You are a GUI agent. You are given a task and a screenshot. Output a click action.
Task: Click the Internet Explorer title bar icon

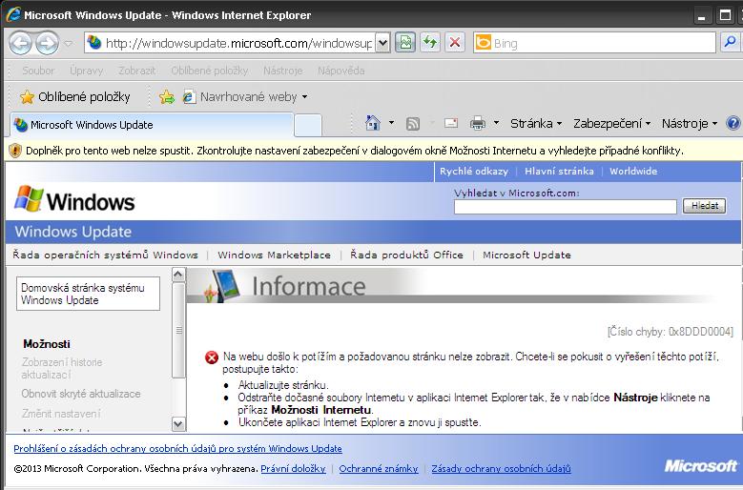[x=12, y=14]
